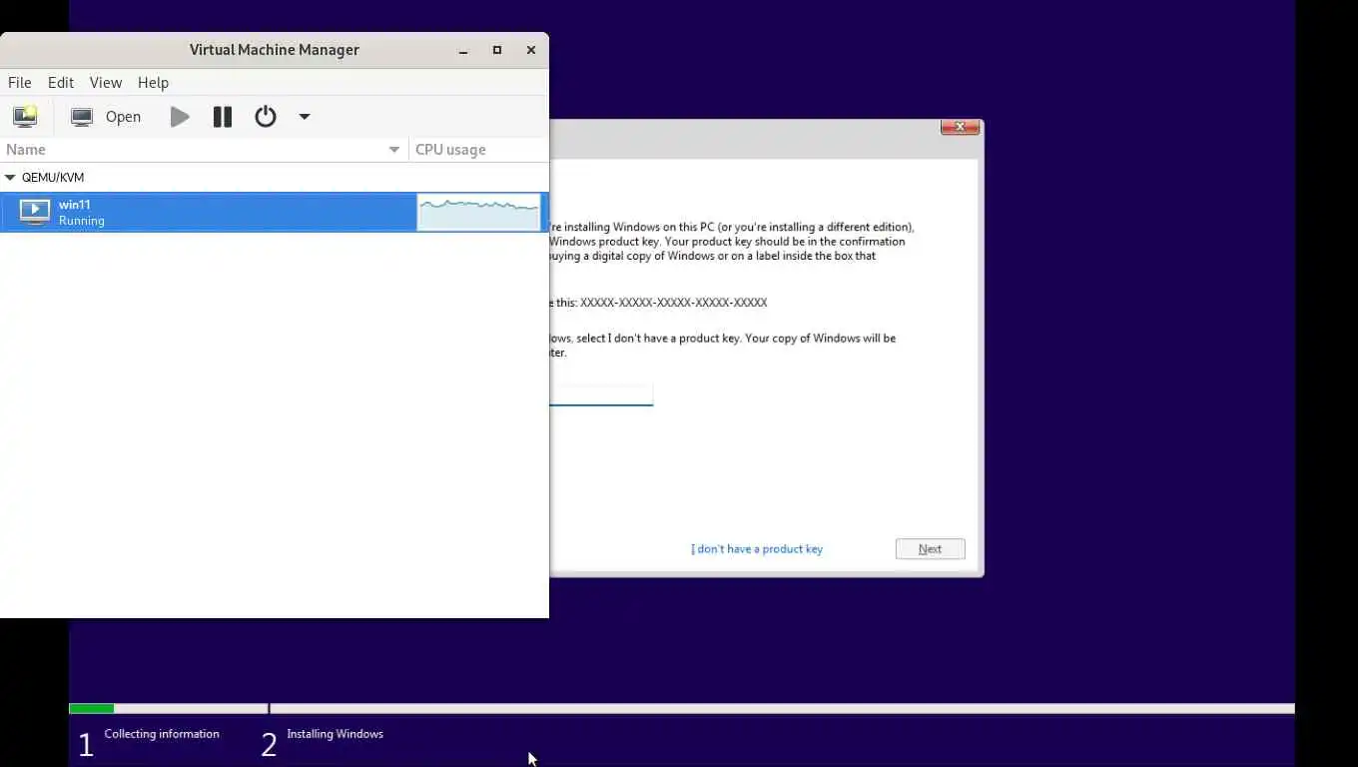The image size is (1358, 767).
Task: Maximize the Virtual Machine Manager window
Action: click(497, 50)
